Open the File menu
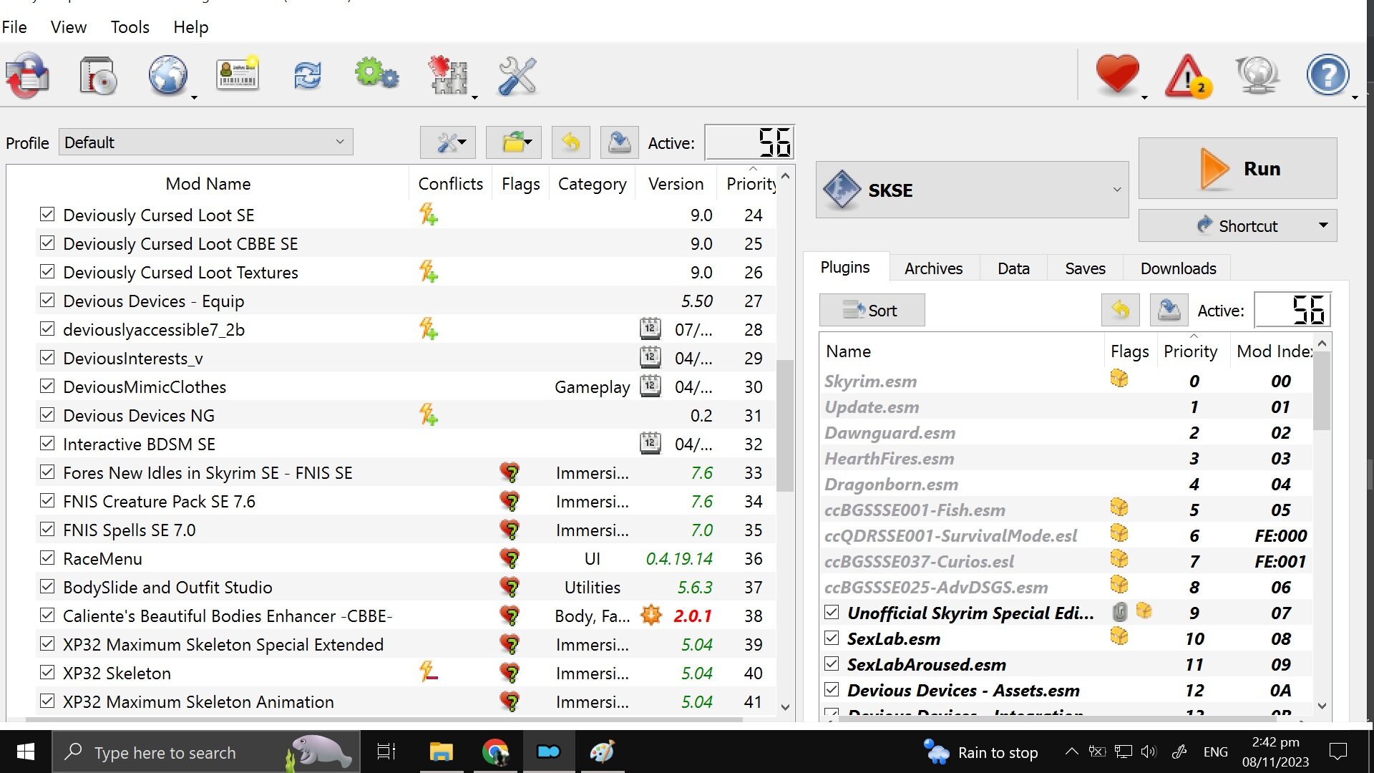This screenshot has height=773, width=1374. pyautogui.click(x=14, y=27)
